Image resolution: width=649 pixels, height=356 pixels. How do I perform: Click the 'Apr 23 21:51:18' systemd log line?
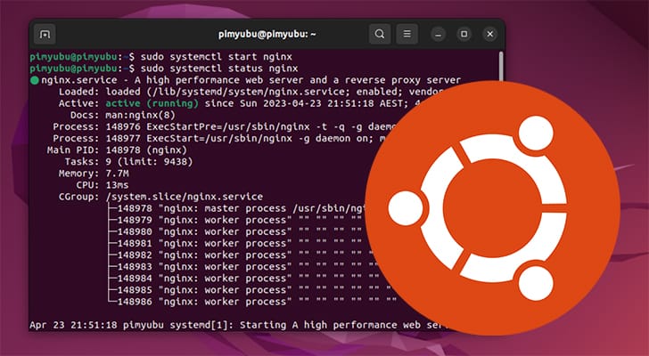pyautogui.click(x=239, y=325)
